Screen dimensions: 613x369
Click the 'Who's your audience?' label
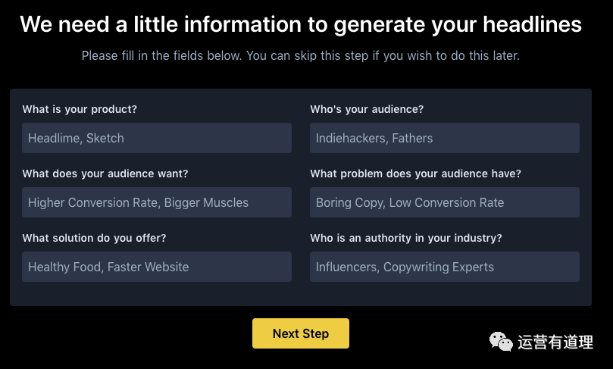click(x=367, y=109)
